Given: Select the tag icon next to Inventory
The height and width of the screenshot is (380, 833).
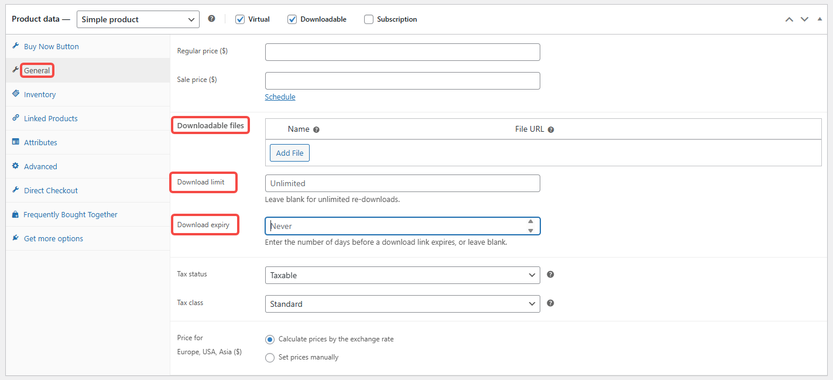Looking at the screenshot, I should click(x=16, y=94).
